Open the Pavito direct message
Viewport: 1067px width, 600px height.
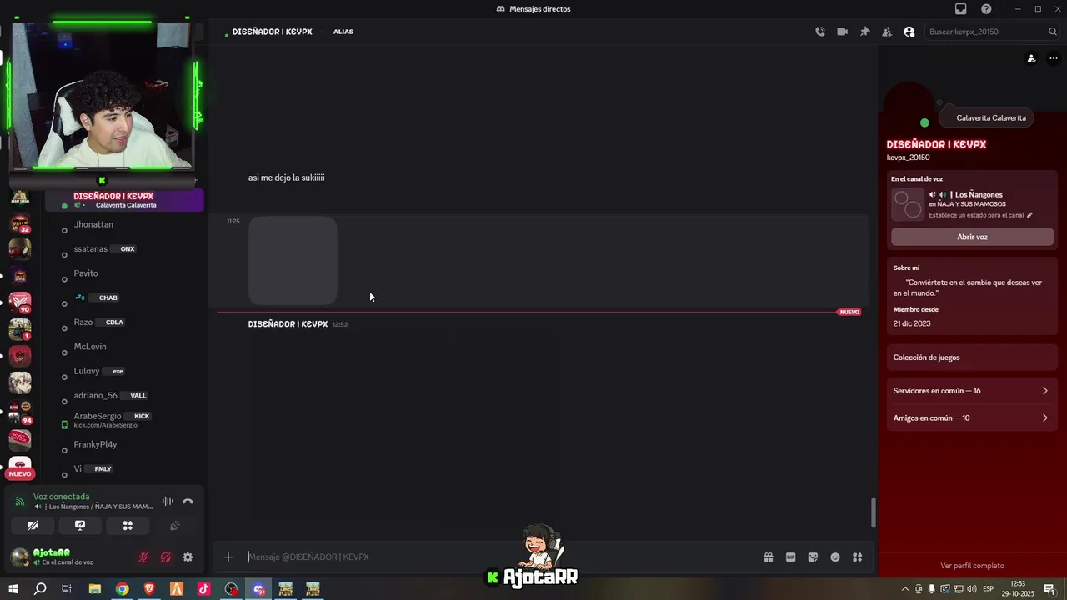tap(125, 273)
